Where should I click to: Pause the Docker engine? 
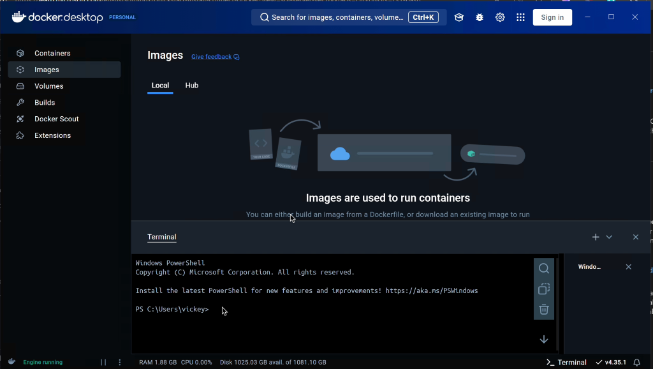coord(103,363)
